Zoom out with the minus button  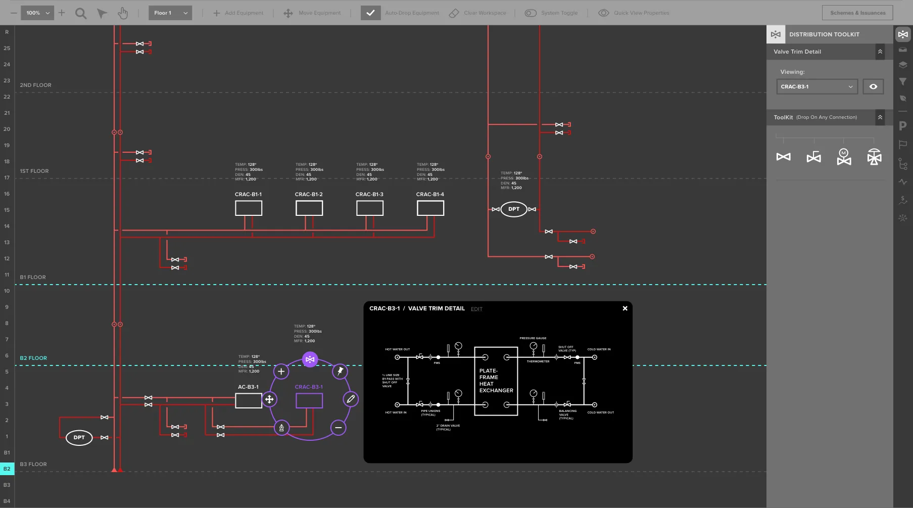point(14,13)
